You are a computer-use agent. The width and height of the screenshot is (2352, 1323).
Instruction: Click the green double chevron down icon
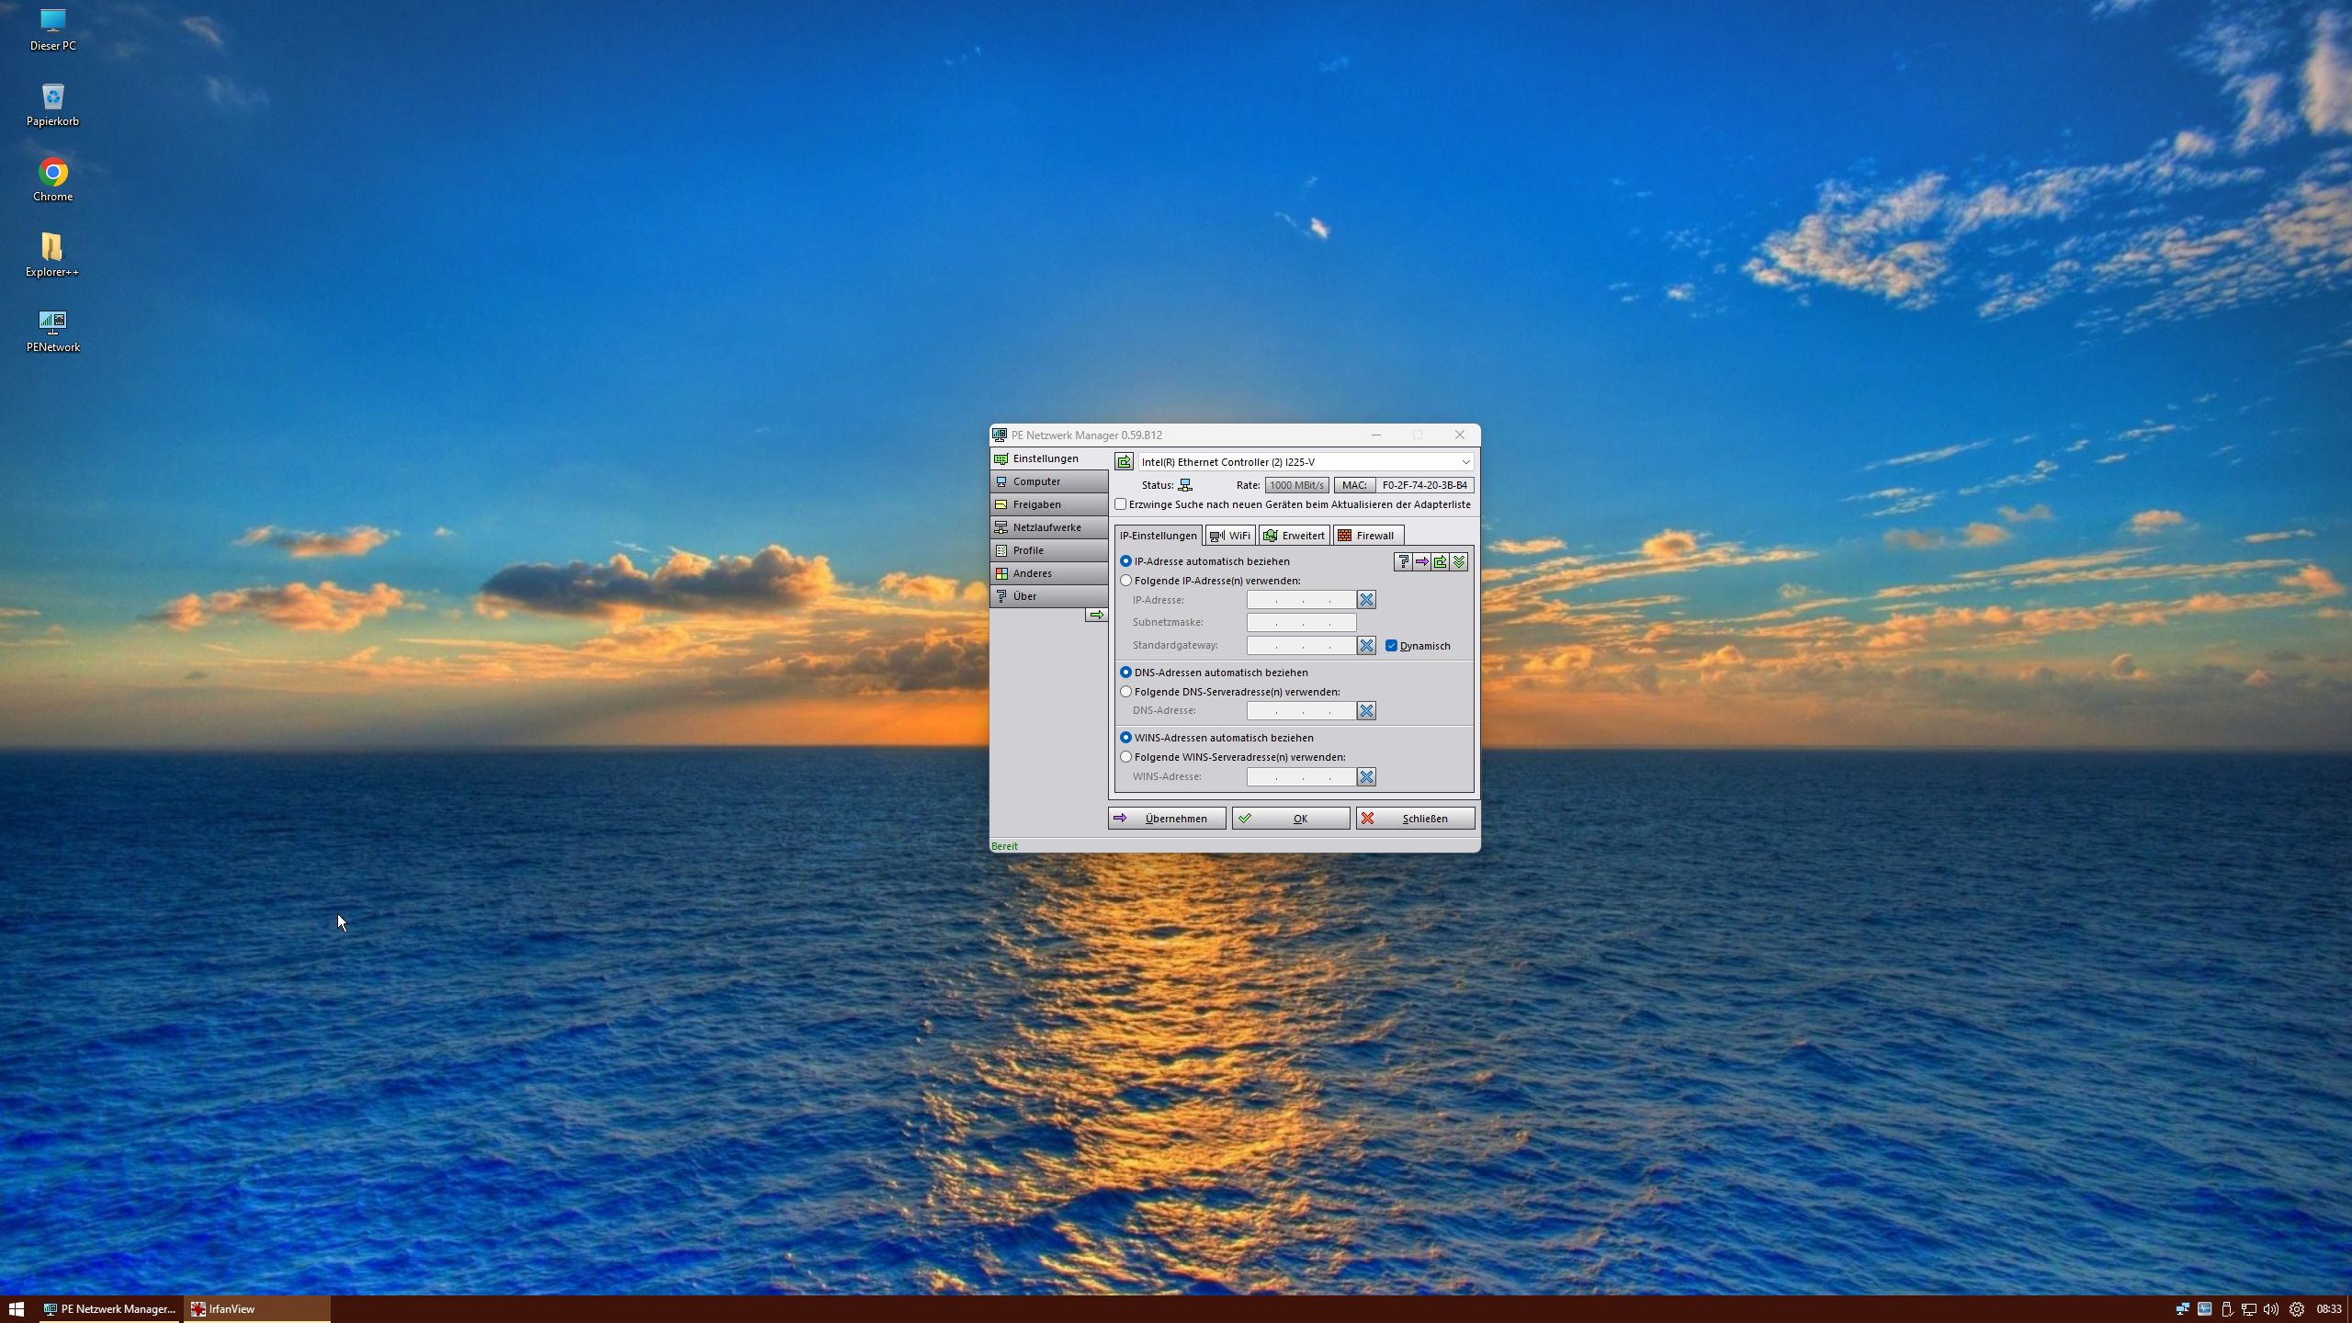[x=1459, y=561]
